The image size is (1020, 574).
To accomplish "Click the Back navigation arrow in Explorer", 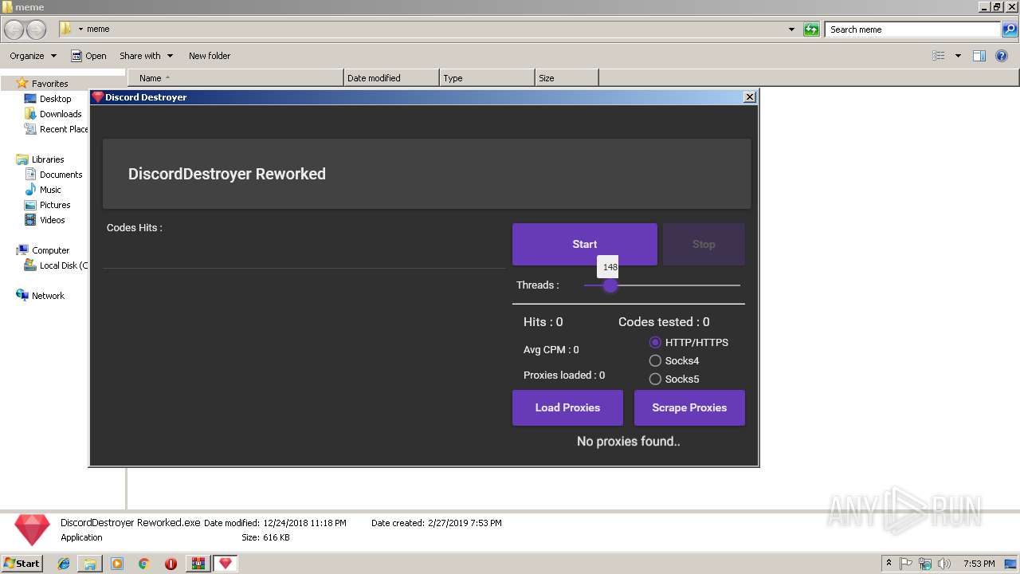I will [14, 29].
